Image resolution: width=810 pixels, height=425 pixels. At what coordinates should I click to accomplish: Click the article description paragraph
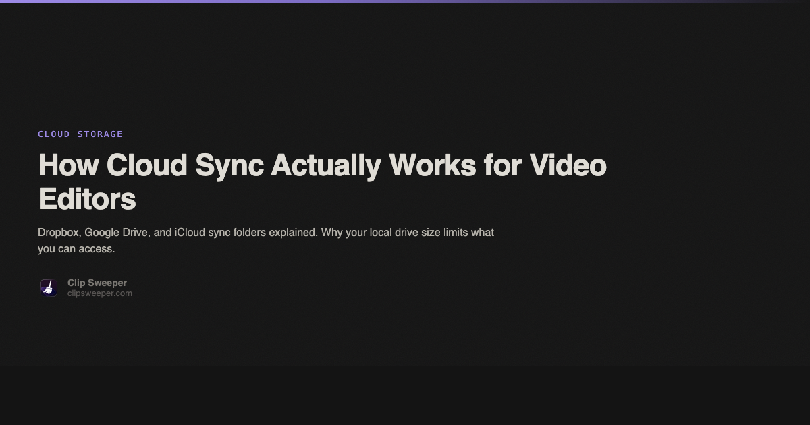point(266,240)
